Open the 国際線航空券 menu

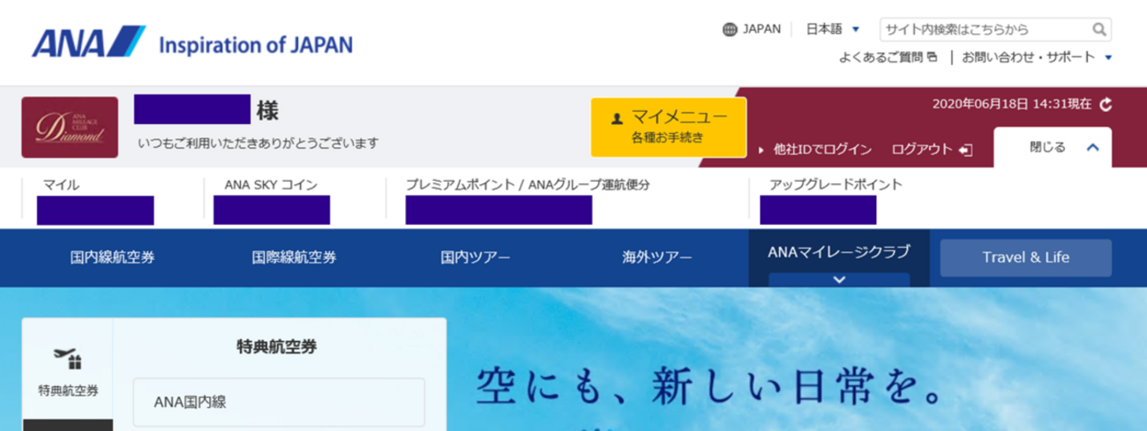tap(294, 257)
